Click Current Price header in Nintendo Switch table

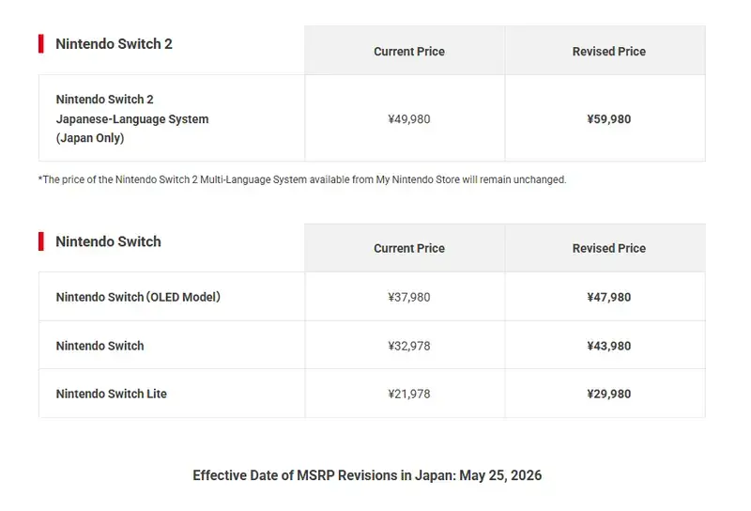409,248
